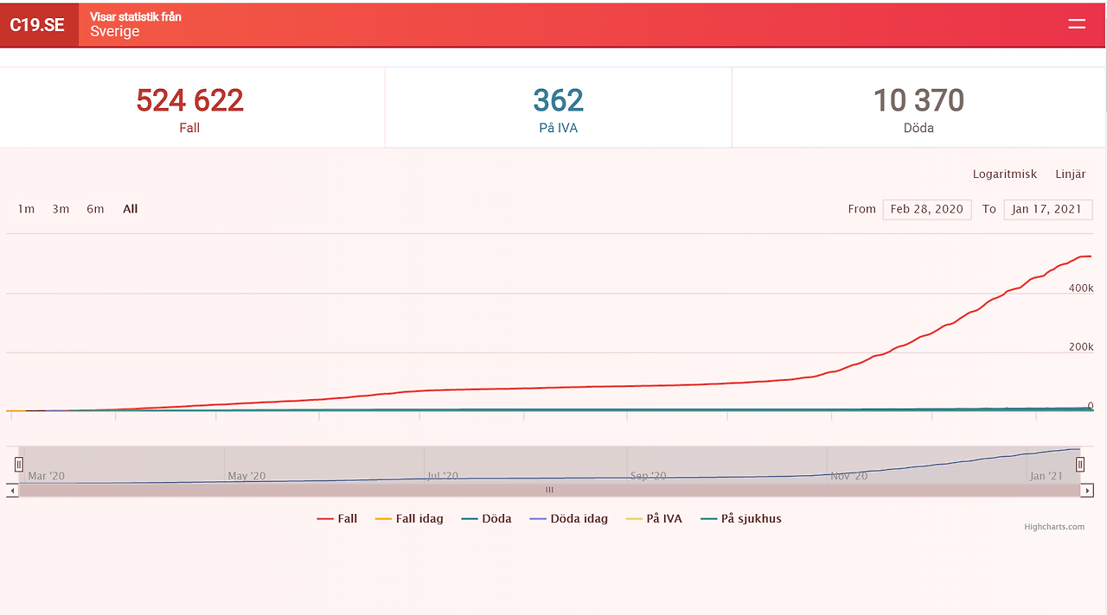
Task: Toggle the Fall idag legend series
Action: tap(409, 518)
